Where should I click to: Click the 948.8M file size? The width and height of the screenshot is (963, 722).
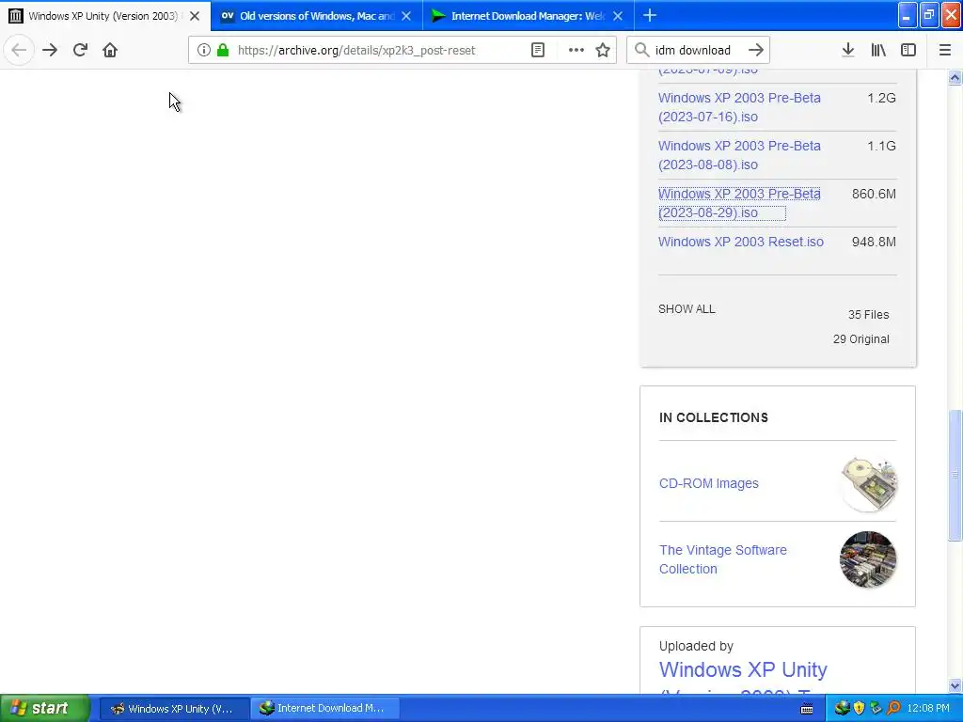click(874, 242)
